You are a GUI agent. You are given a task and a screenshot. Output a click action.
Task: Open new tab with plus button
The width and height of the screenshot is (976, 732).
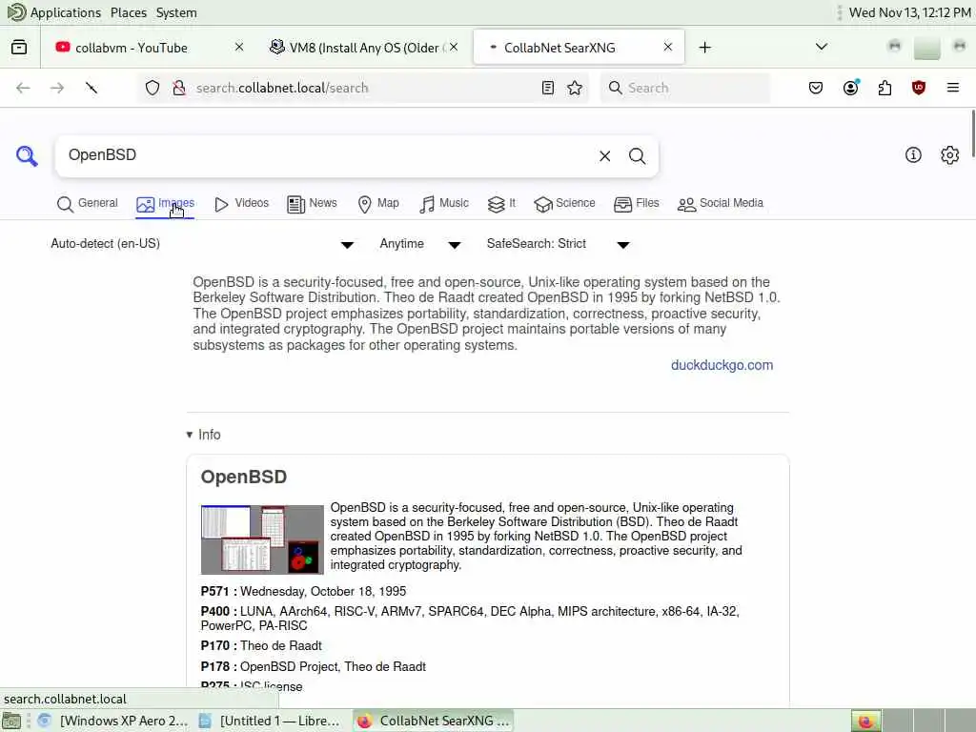pos(704,48)
